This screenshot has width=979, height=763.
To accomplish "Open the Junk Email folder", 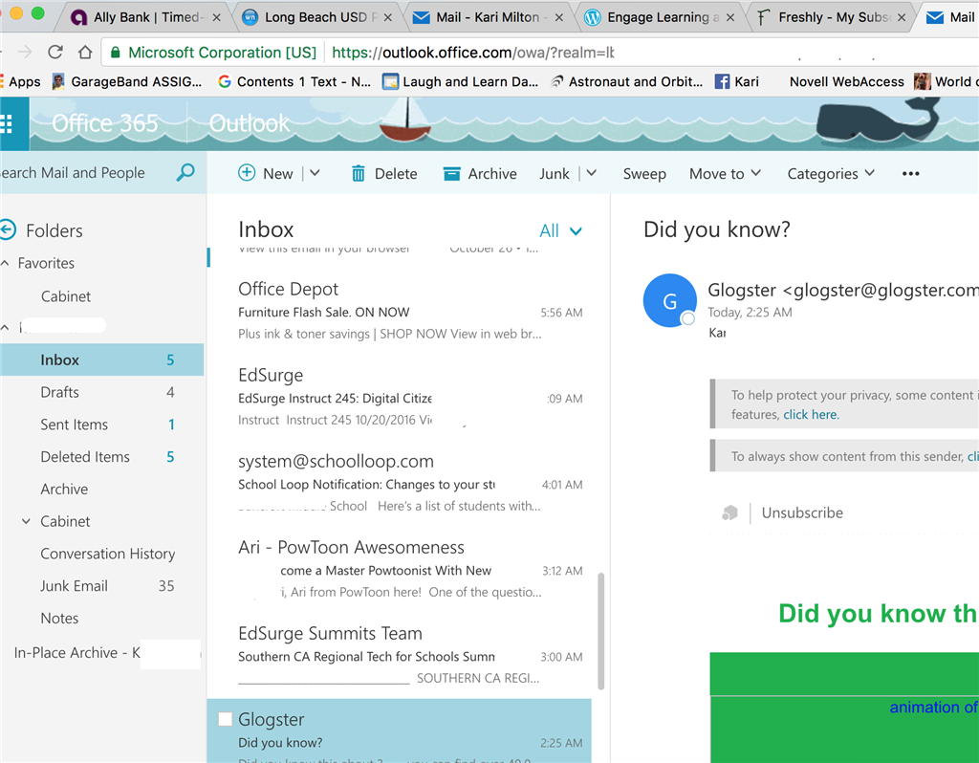I will 101,586.
